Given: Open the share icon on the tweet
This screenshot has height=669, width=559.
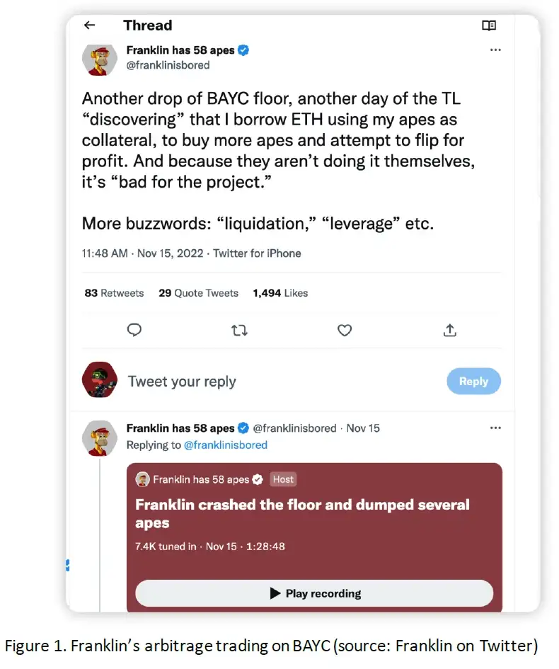Looking at the screenshot, I should 449,330.
